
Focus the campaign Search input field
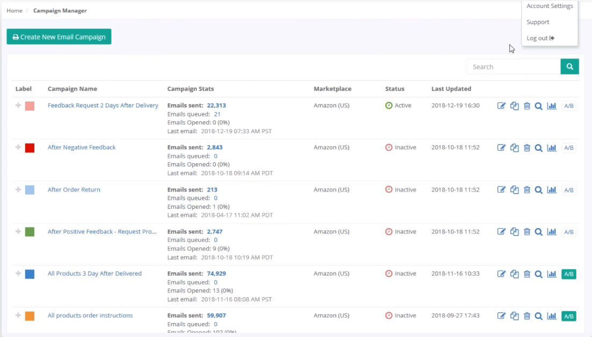pyautogui.click(x=514, y=67)
